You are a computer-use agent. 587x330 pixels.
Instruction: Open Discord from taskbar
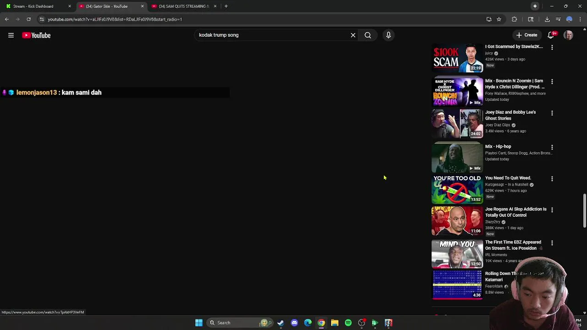coord(294,323)
